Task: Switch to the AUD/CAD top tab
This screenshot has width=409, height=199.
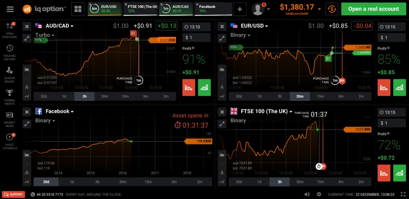Action: point(177,9)
